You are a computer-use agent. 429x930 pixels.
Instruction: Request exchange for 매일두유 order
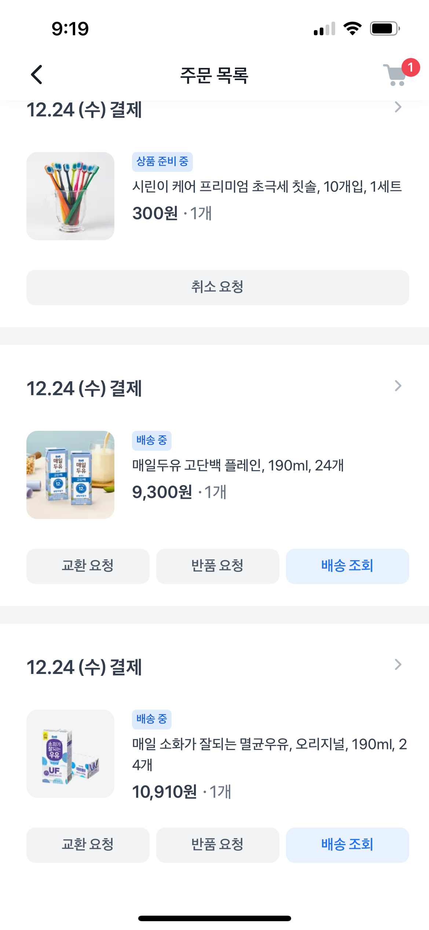pyautogui.click(x=88, y=566)
